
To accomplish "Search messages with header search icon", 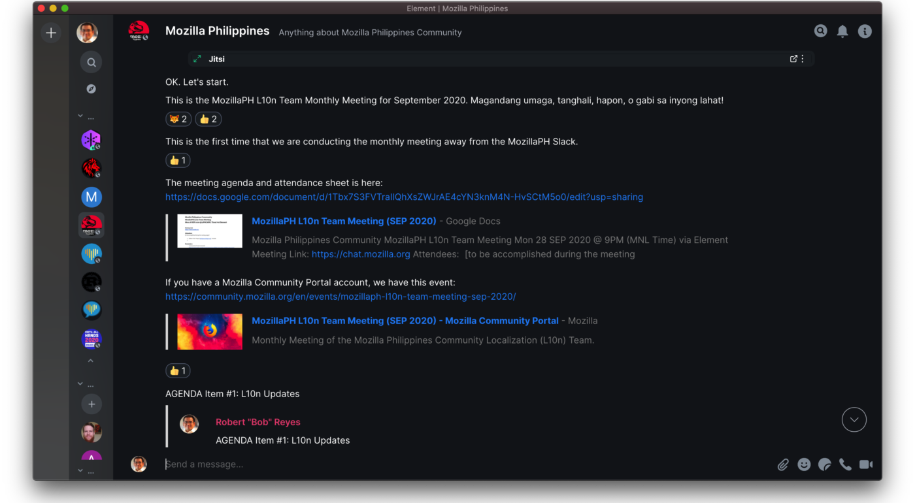I will click(x=820, y=31).
